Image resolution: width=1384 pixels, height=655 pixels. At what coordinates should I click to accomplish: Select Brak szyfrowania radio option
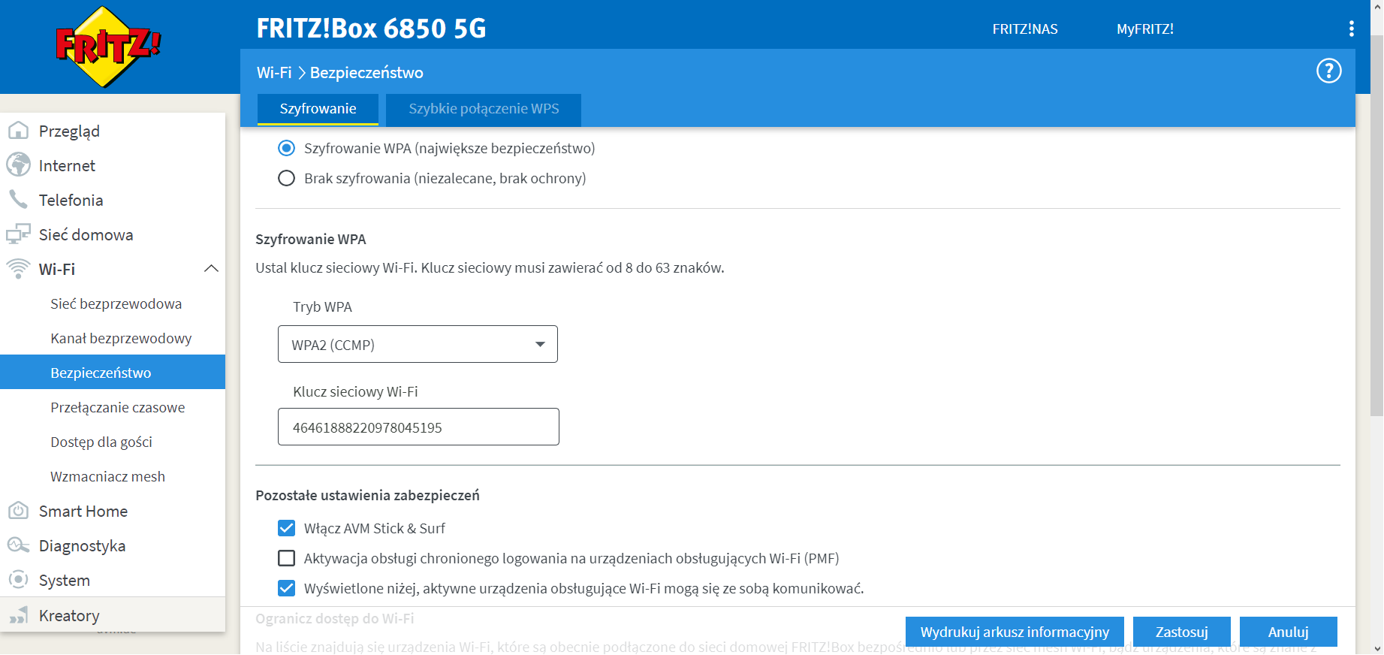(286, 178)
